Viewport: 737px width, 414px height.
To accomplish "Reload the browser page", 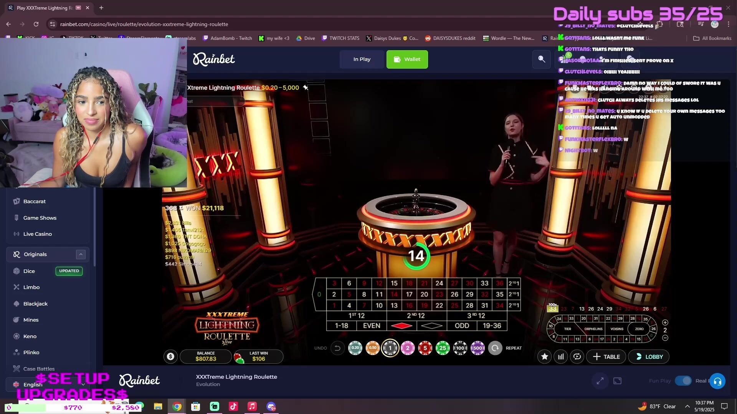I will click(x=36, y=24).
